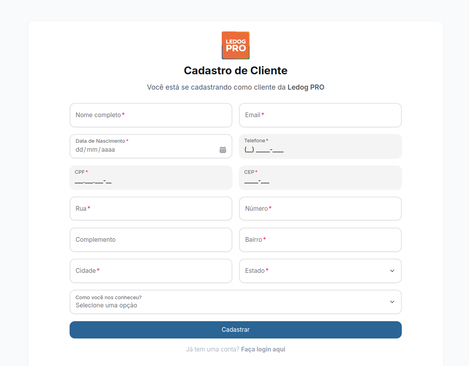Select the Rua input field
469x366 pixels.
coord(151,208)
